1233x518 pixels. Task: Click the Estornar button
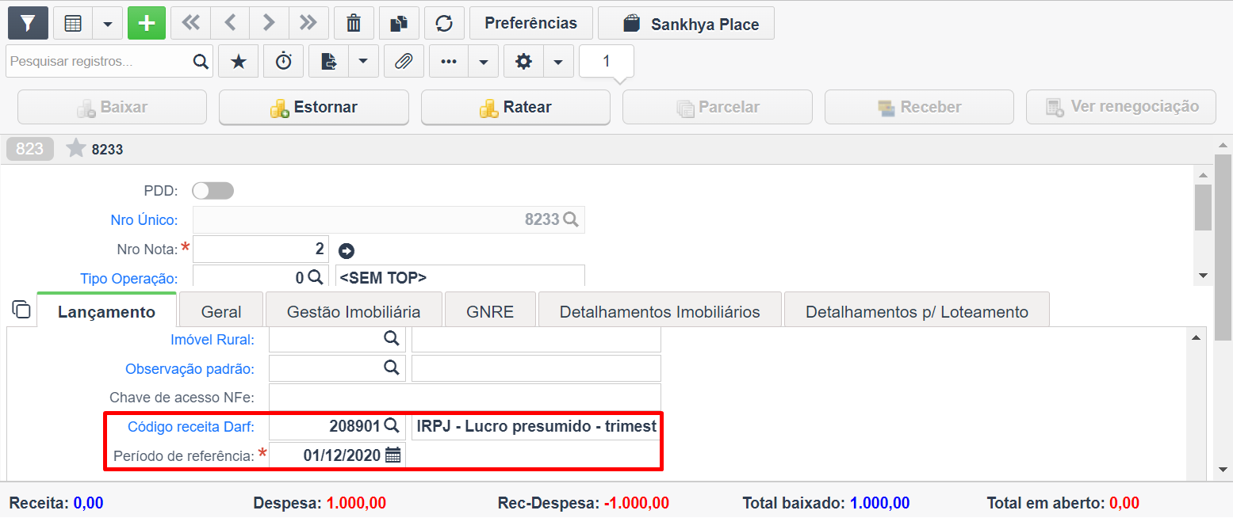click(313, 106)
